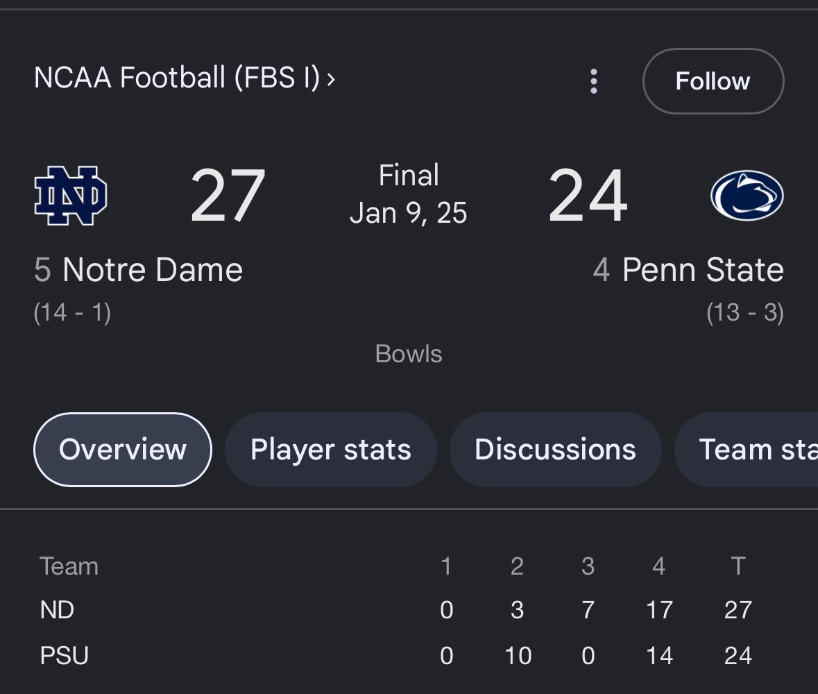Expand NCAA Football (FBS I) chevron arrow
This screenshot has height=694, width=818.
click(x=331, y=79)
